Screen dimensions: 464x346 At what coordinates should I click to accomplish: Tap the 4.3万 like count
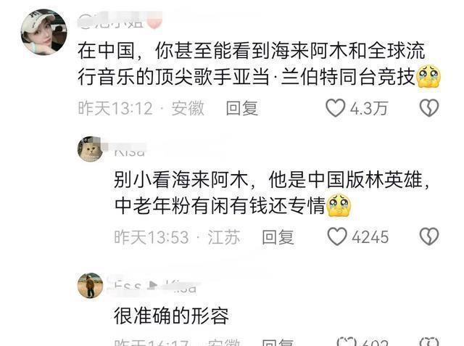[369, 108]
